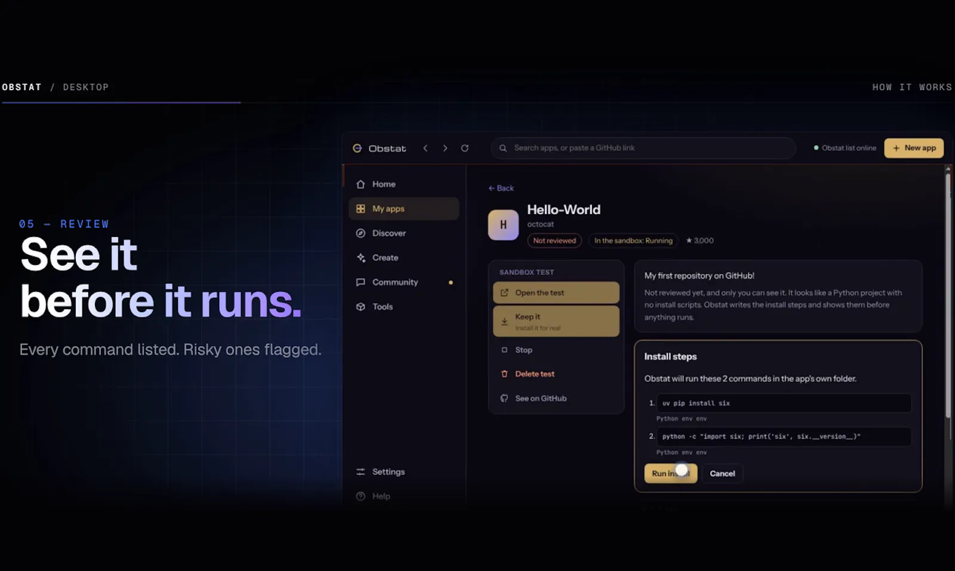Image resolution: width=955 pixels, height=571 pixels.
Task: Open Tools in the sidebar
Action: click(404, 307)
